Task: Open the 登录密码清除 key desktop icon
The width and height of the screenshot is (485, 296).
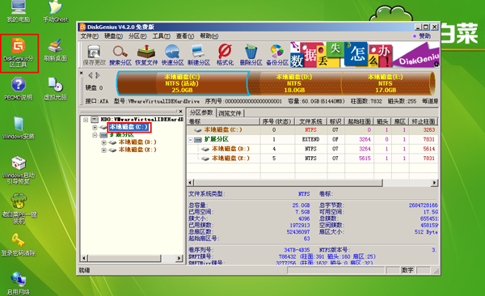Action: (x=19, y=245)
